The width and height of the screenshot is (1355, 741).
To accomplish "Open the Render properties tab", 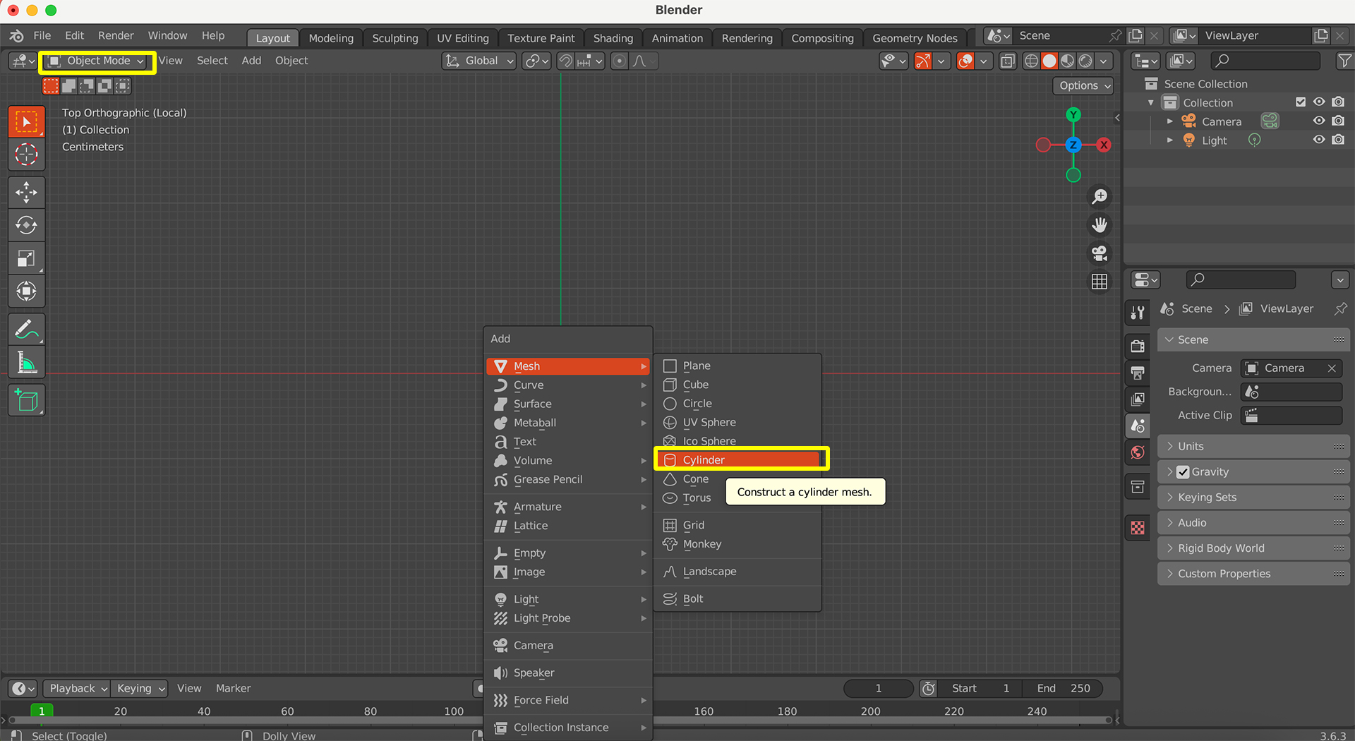I will tap(1138, 346).
